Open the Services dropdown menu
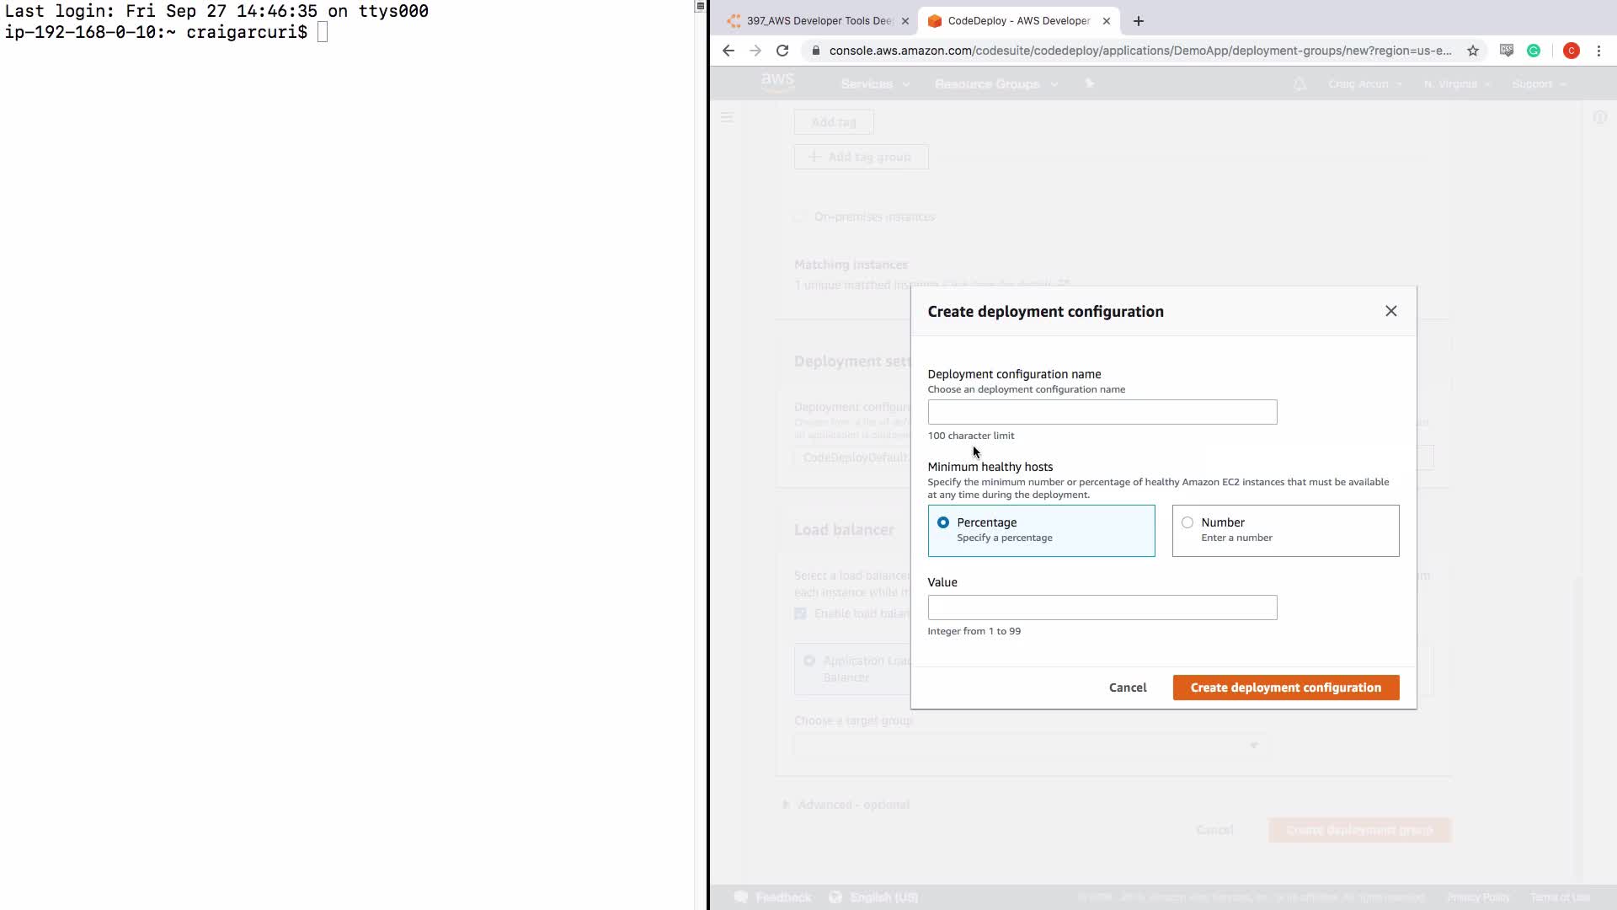1617x910 pixels. (x=875, y=84)
